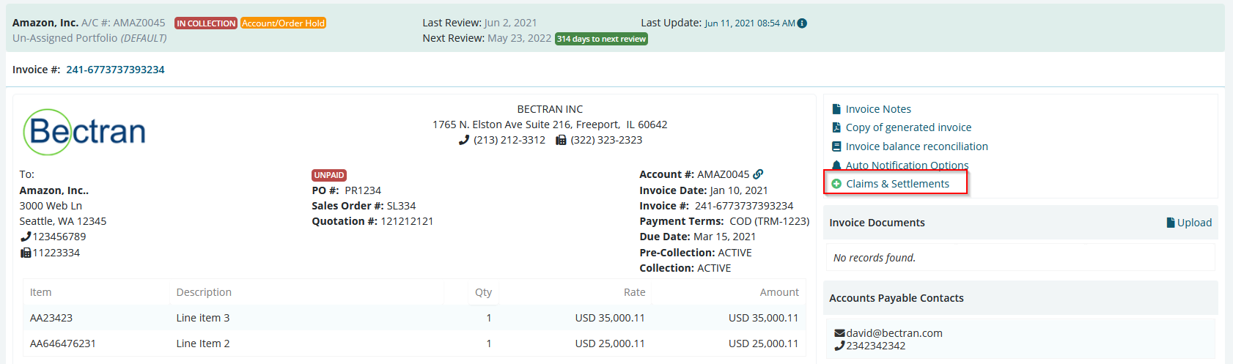Screen dimensions: 1233x364
Task: Click the Invoice balance reconciliation icon
Action: pyautogui.click(x=836, y=146)
